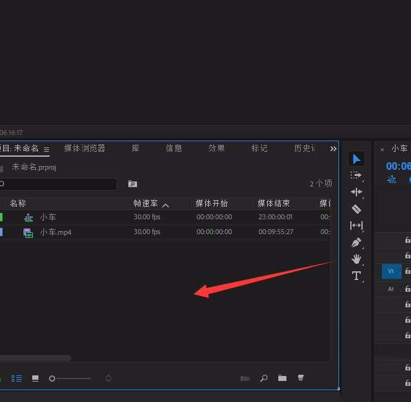
Task: Click the sort icons diamond button
Action: (108, 378)
